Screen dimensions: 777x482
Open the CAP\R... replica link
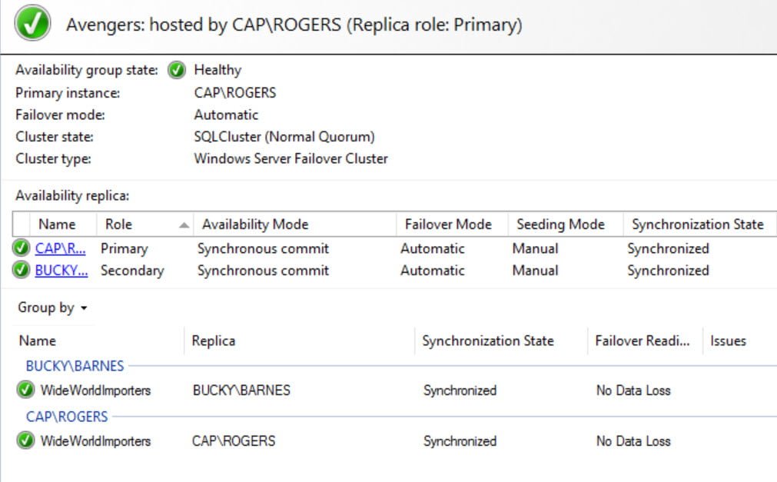(x=61, y=248)
